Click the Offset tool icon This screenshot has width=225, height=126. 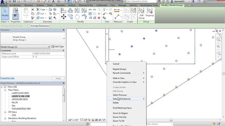coord(70,10)
